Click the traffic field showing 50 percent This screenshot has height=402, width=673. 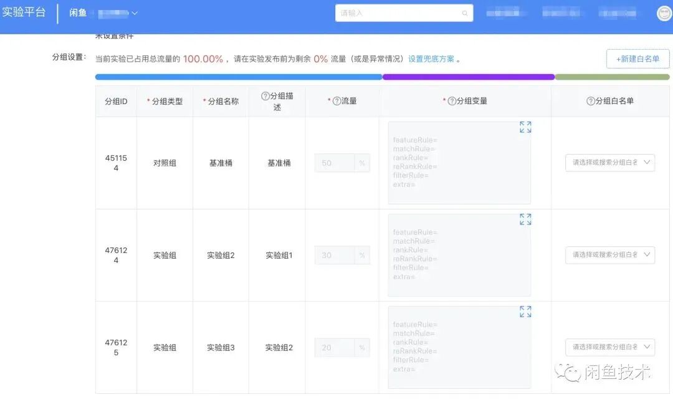point(342,163)
